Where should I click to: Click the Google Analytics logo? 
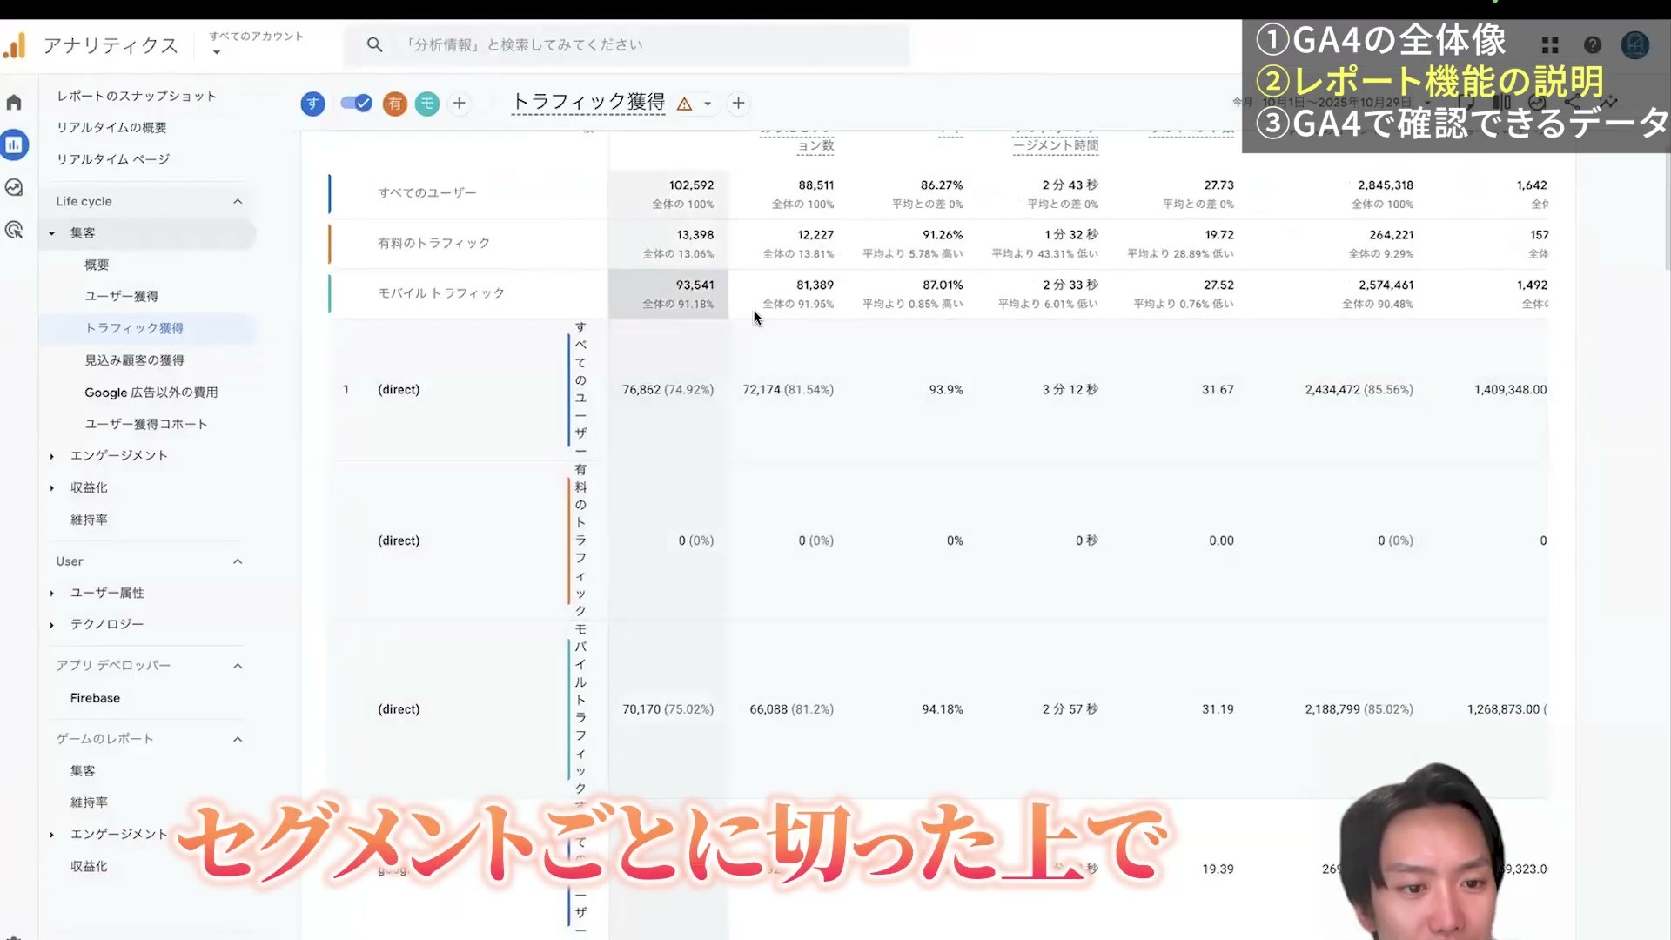click(x=15, y=45)
